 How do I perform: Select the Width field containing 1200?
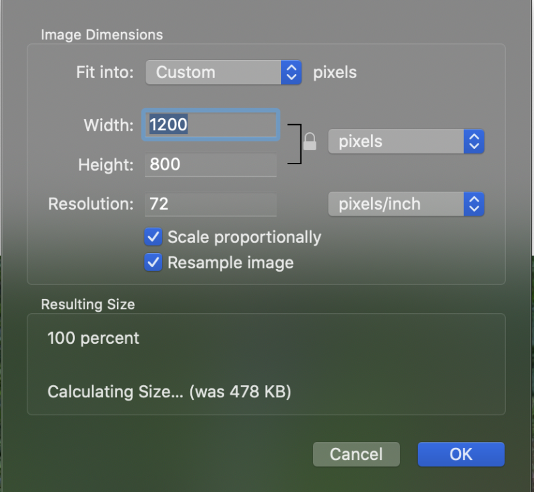[x=210, y=124]
